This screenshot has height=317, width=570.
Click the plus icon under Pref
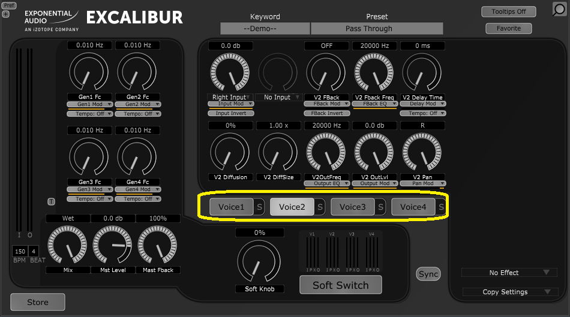coord(6,14)
